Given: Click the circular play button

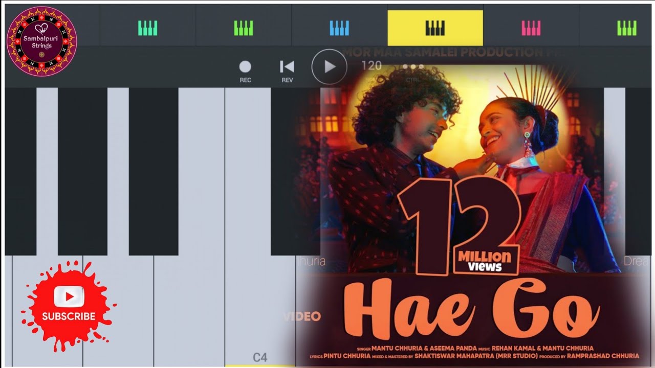Looking at the screenshot, I should click(x=329, y=66).
